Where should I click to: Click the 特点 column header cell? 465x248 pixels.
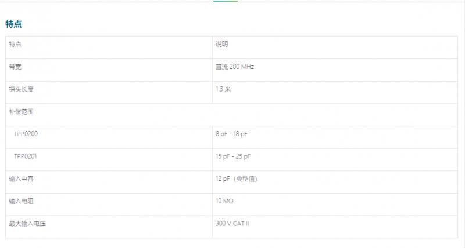point(15,45)
